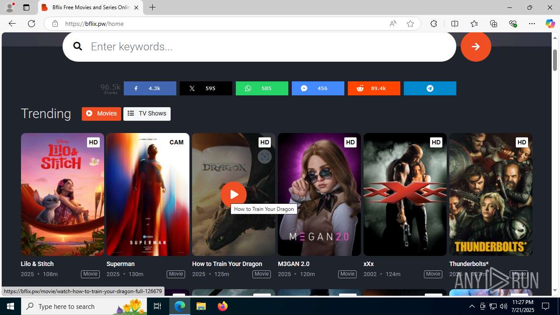Share on X showing 595
Image resolution: width=560 pixels, height=315 pixels.
pyautogui.click(x=206, y=88)
